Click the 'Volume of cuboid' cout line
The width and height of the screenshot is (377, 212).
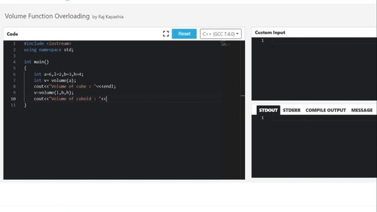(70, 99)
